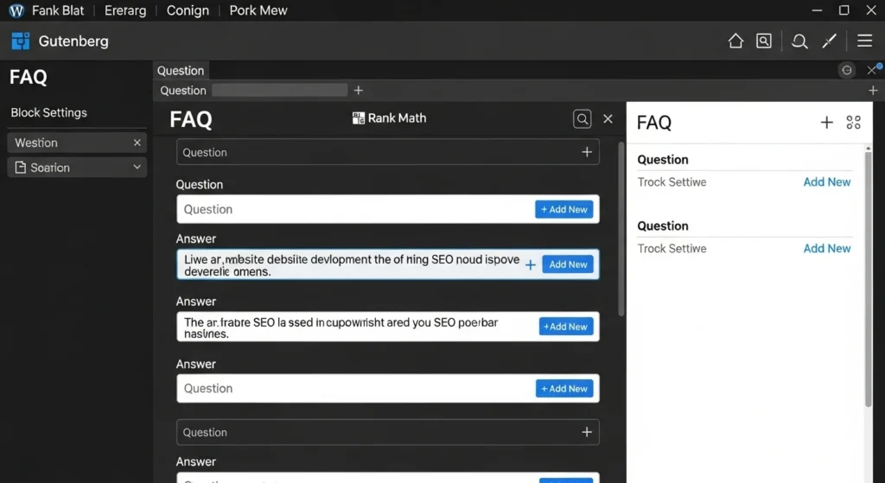885x483 pixels.
Task: Click the Gutenberg title text
Action: pyautogui.click(x=73, y=41)
